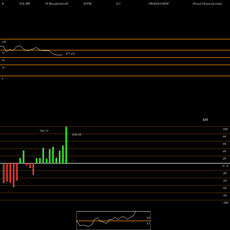Image resolution: width=230 pixels, height=230 pixels.
Task: Click the end point of the RSI line
Action: 62,55
